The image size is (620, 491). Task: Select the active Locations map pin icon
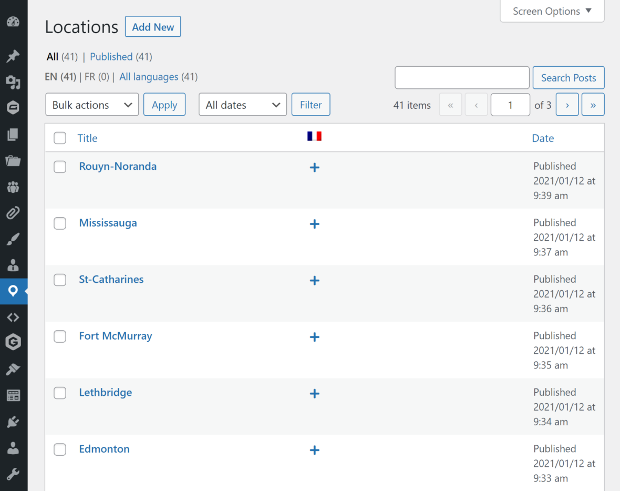(13, 291)
